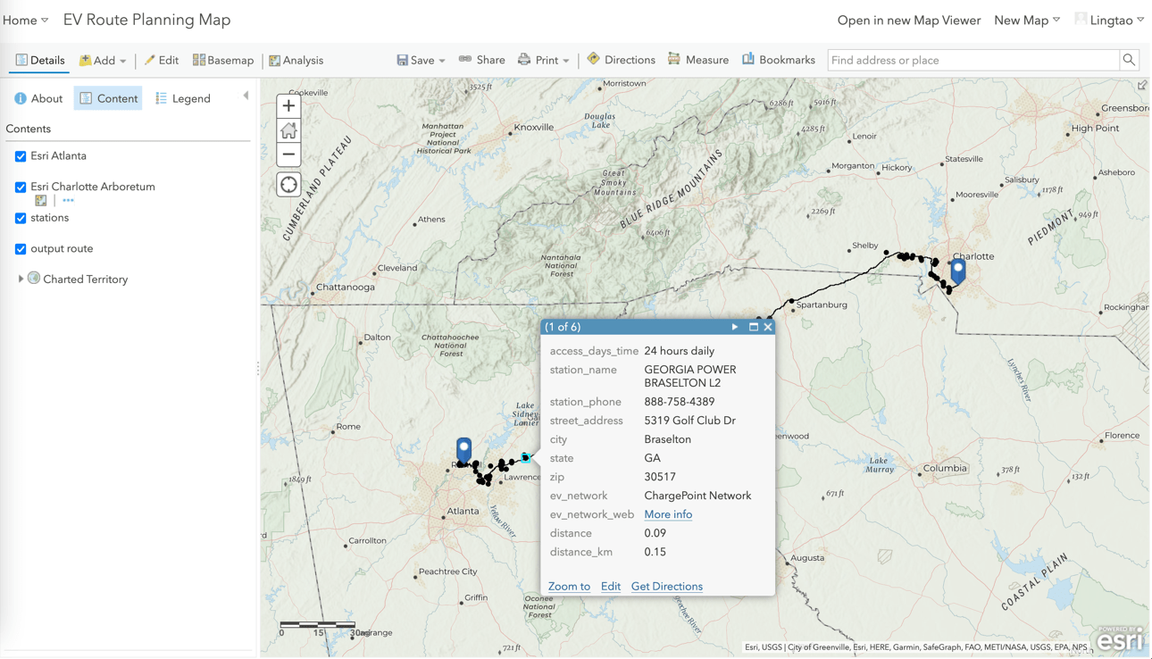
Task: Open the Home dropdown menu
Action: pos(25,20)
